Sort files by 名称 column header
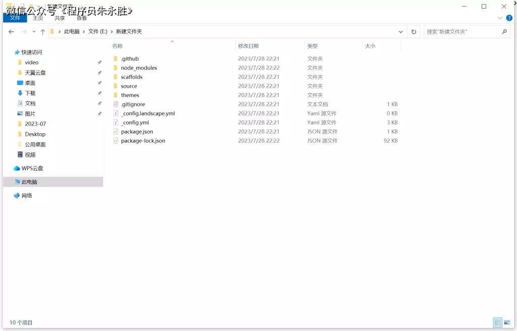 (x=118, y=46)
